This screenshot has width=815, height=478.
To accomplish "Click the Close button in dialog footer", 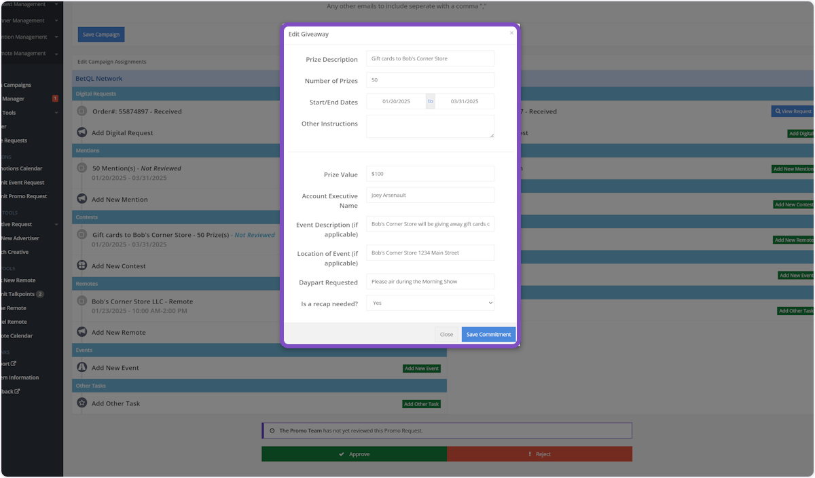I will pos(446,335).
